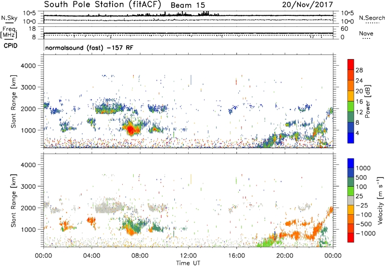Click the 'Slant Range [km]' label of velocity panel
385x266 pixels.
[13, 200]
